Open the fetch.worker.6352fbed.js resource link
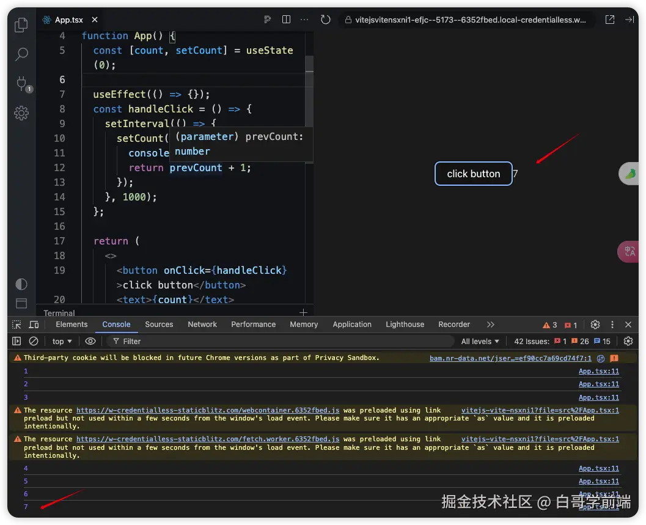The image size is (646, 525). (208, 439)
